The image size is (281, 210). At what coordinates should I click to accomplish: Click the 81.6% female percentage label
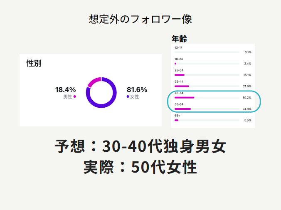point(137,89)
